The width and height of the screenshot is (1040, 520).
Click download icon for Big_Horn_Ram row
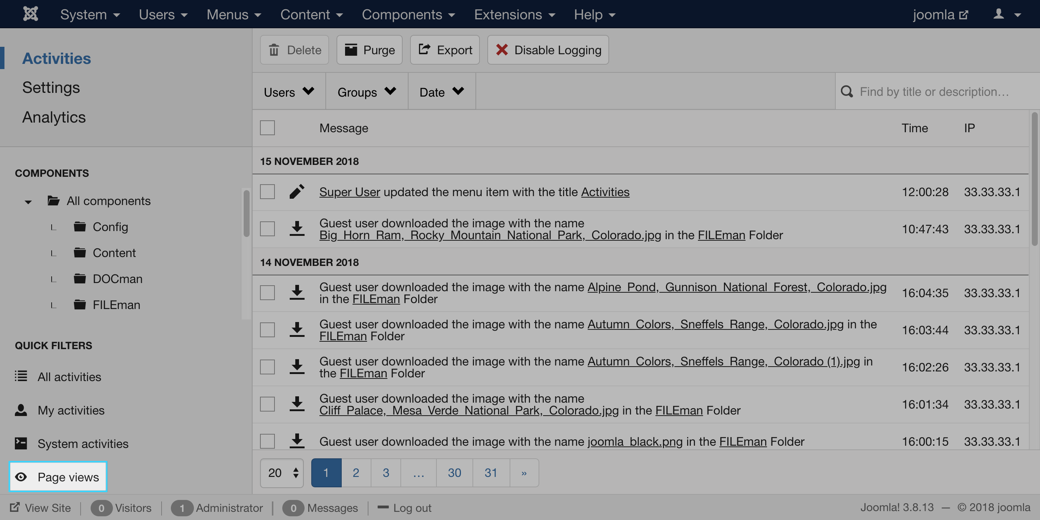point(297,229)
